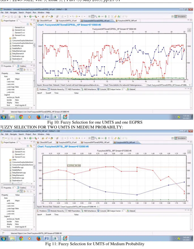Viewport: 194px width, 249px height.
Task: Click Print icon in FuzzyoneUMTSoneEGPRSL_HP window toolbar
Action: pyautogui.click(x=15, y=16)
